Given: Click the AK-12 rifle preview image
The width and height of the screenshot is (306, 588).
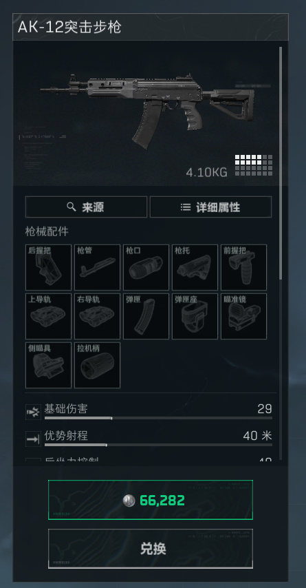Looking at the screenshot, I should (x=148, y=111).
